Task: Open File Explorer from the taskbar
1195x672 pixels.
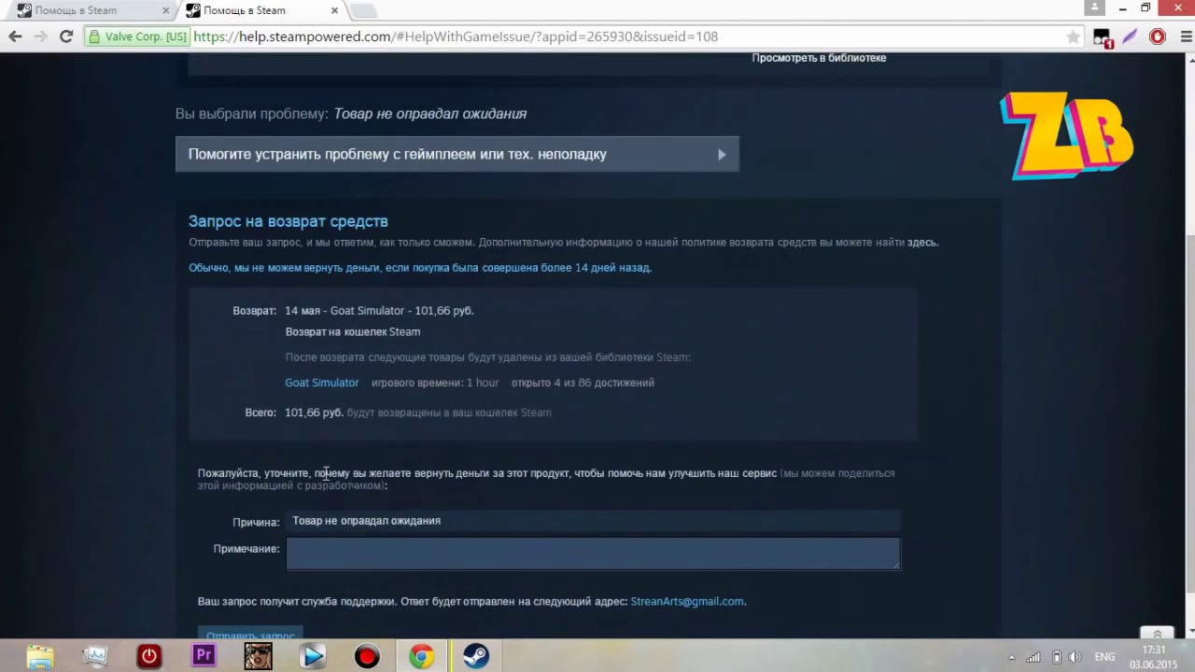Action: click(40, 656)
